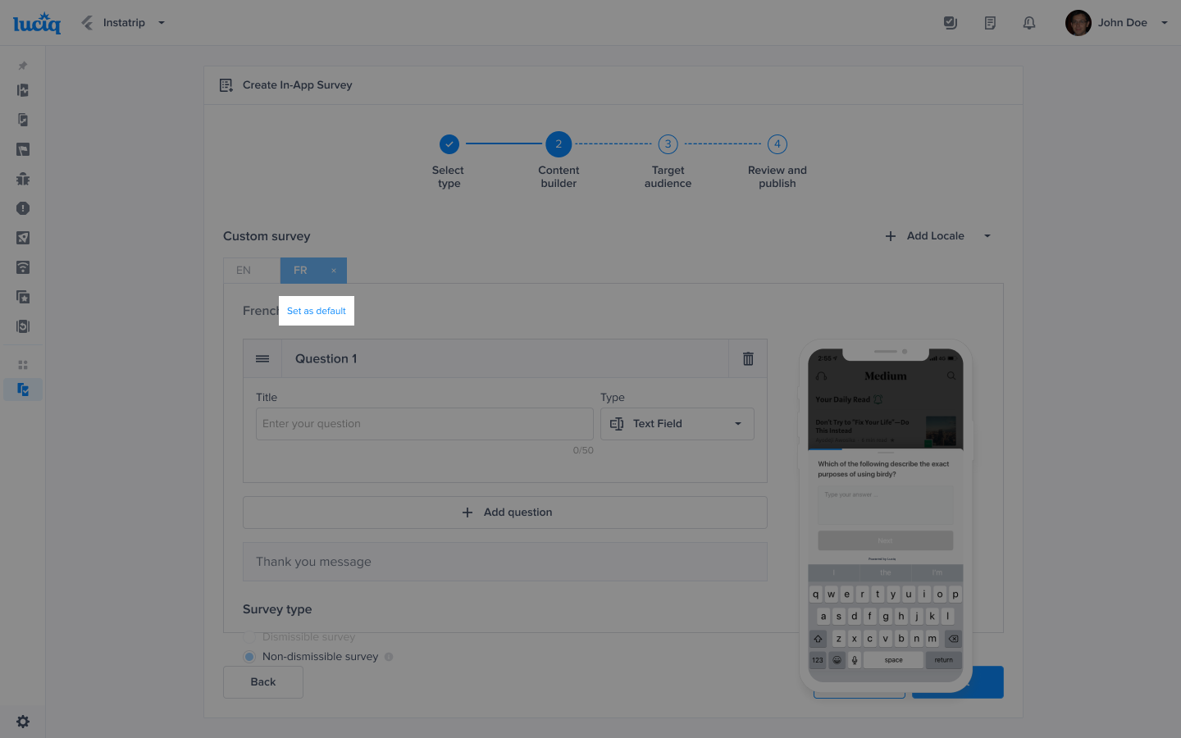
Task: Switch to the EN locale tab
Action: 252,271
